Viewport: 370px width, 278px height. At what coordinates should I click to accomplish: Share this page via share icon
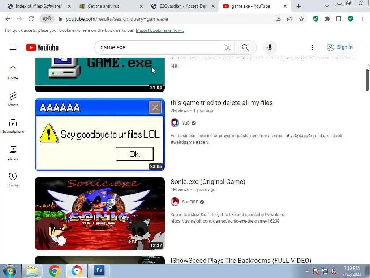pos(290,19)
